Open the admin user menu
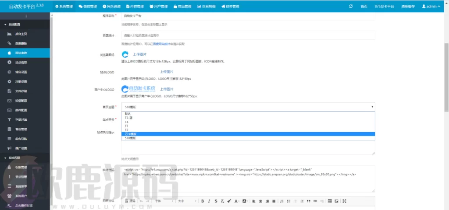The height and width of the screenshot is (210, 449). [x=431, y=6]
